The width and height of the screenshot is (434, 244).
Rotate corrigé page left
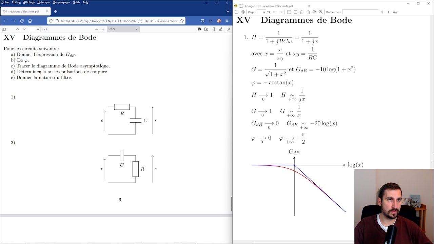coord(302,12)
